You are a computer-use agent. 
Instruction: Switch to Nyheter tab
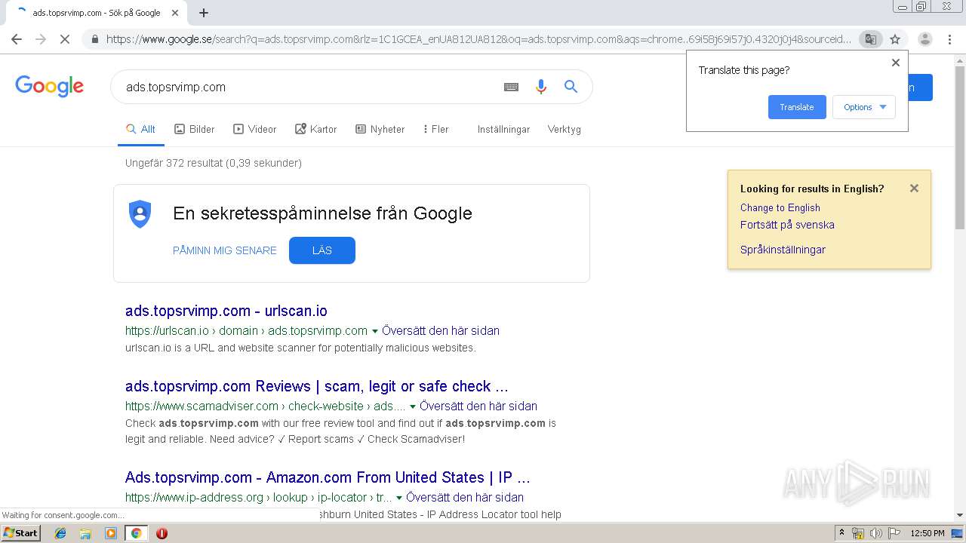click(x=380, y=129)
